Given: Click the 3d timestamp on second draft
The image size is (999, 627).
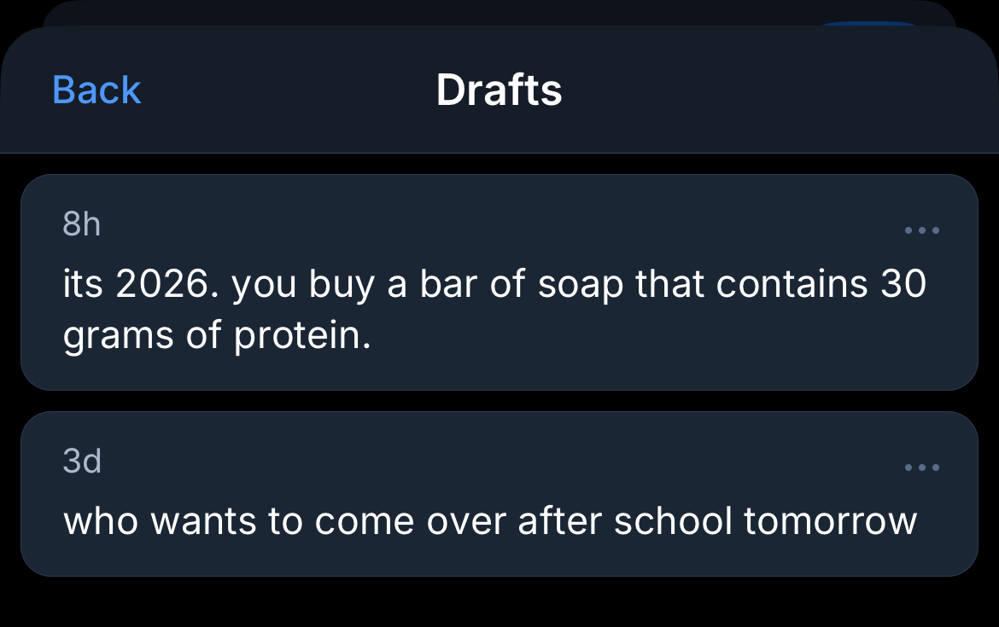Looking at the screenshot, I should click(82, 462).
